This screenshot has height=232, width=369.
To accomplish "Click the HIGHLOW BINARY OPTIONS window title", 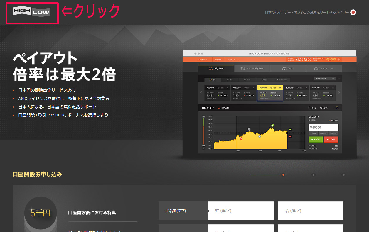I will [269, 53].
